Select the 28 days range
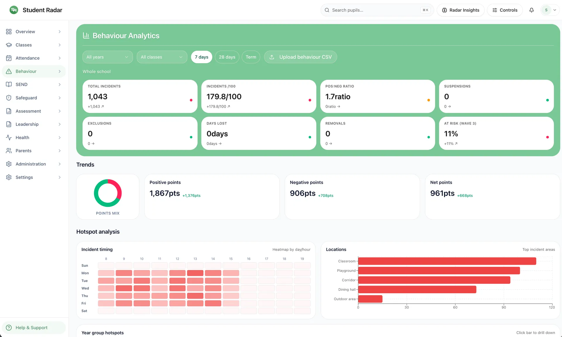The width and height of the screenshot is (562, 337). [227, 57]
